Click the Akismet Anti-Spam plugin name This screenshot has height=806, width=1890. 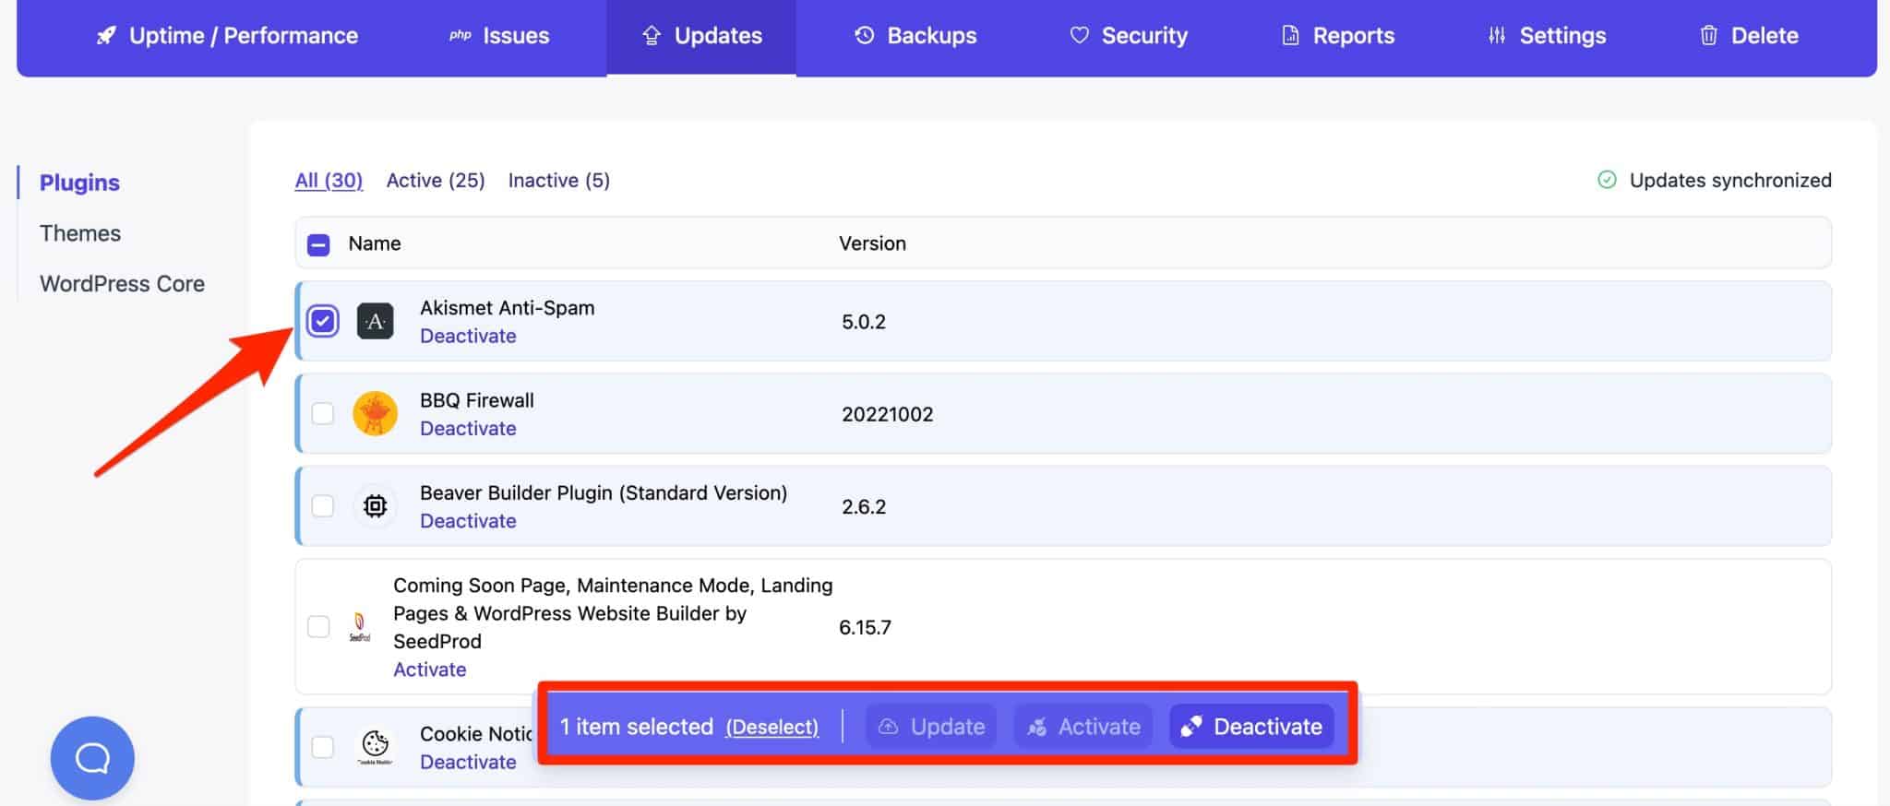point(508,308)
